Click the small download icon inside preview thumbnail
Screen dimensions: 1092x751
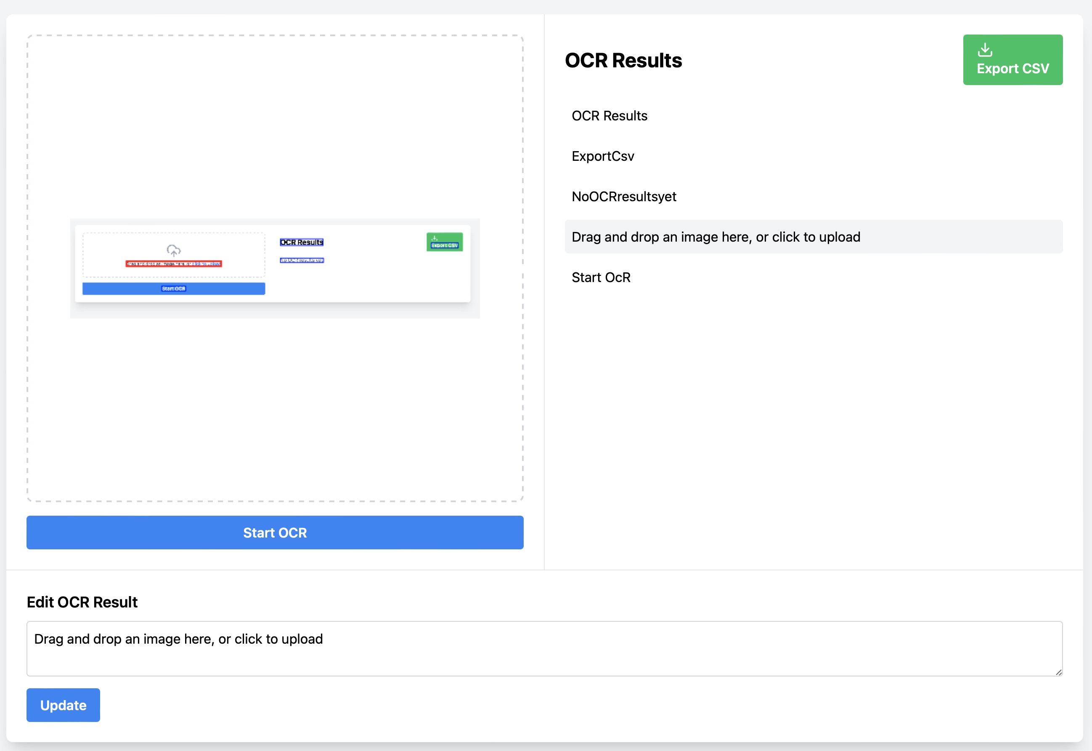tap(435, 238)
